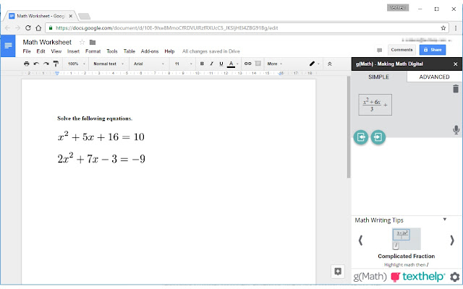Image resolution: width=463 pixels, height=289 pixels.
Task: Click the left indent ruler marker
Action: 57,73
